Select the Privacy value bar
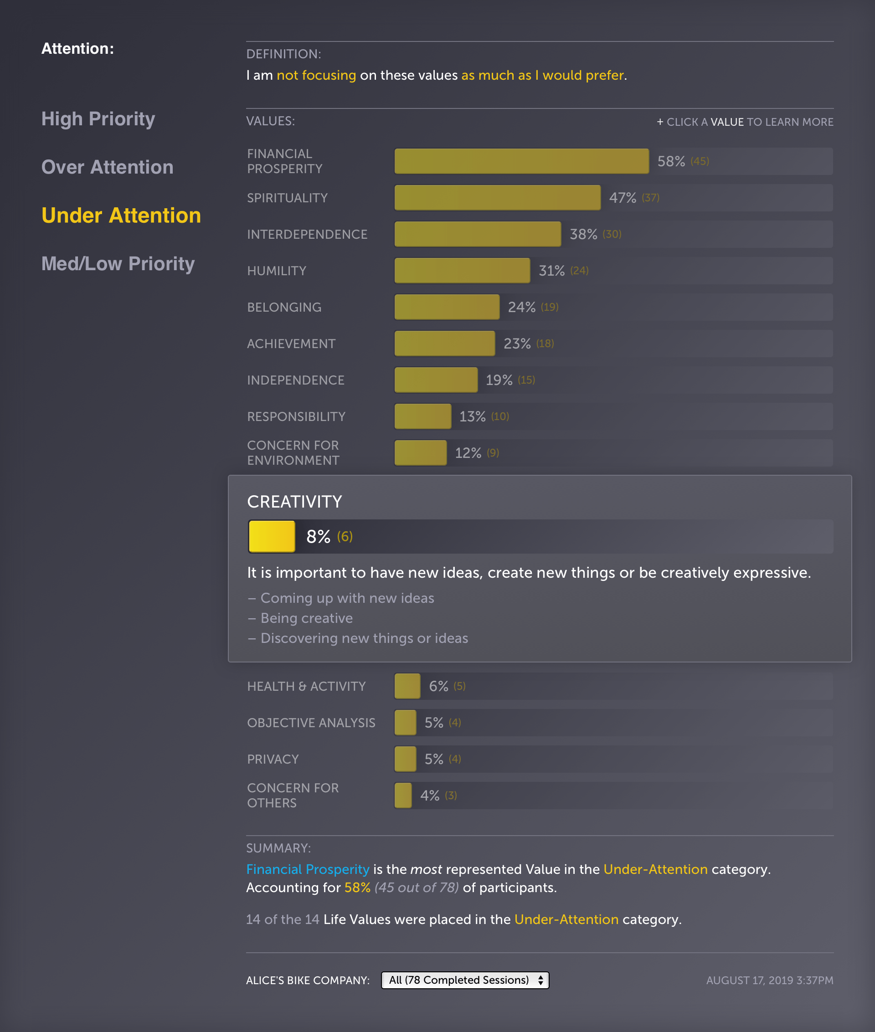Screen dimensions: 875x1032 405,759
